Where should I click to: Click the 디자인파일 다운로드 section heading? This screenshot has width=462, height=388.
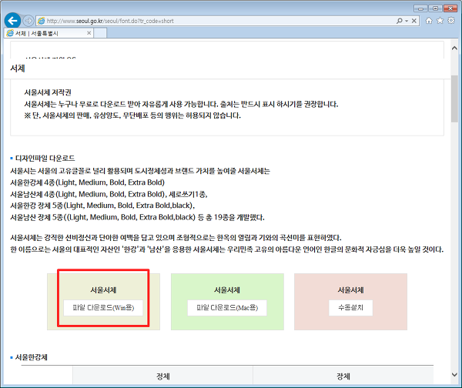click(45, 159)
